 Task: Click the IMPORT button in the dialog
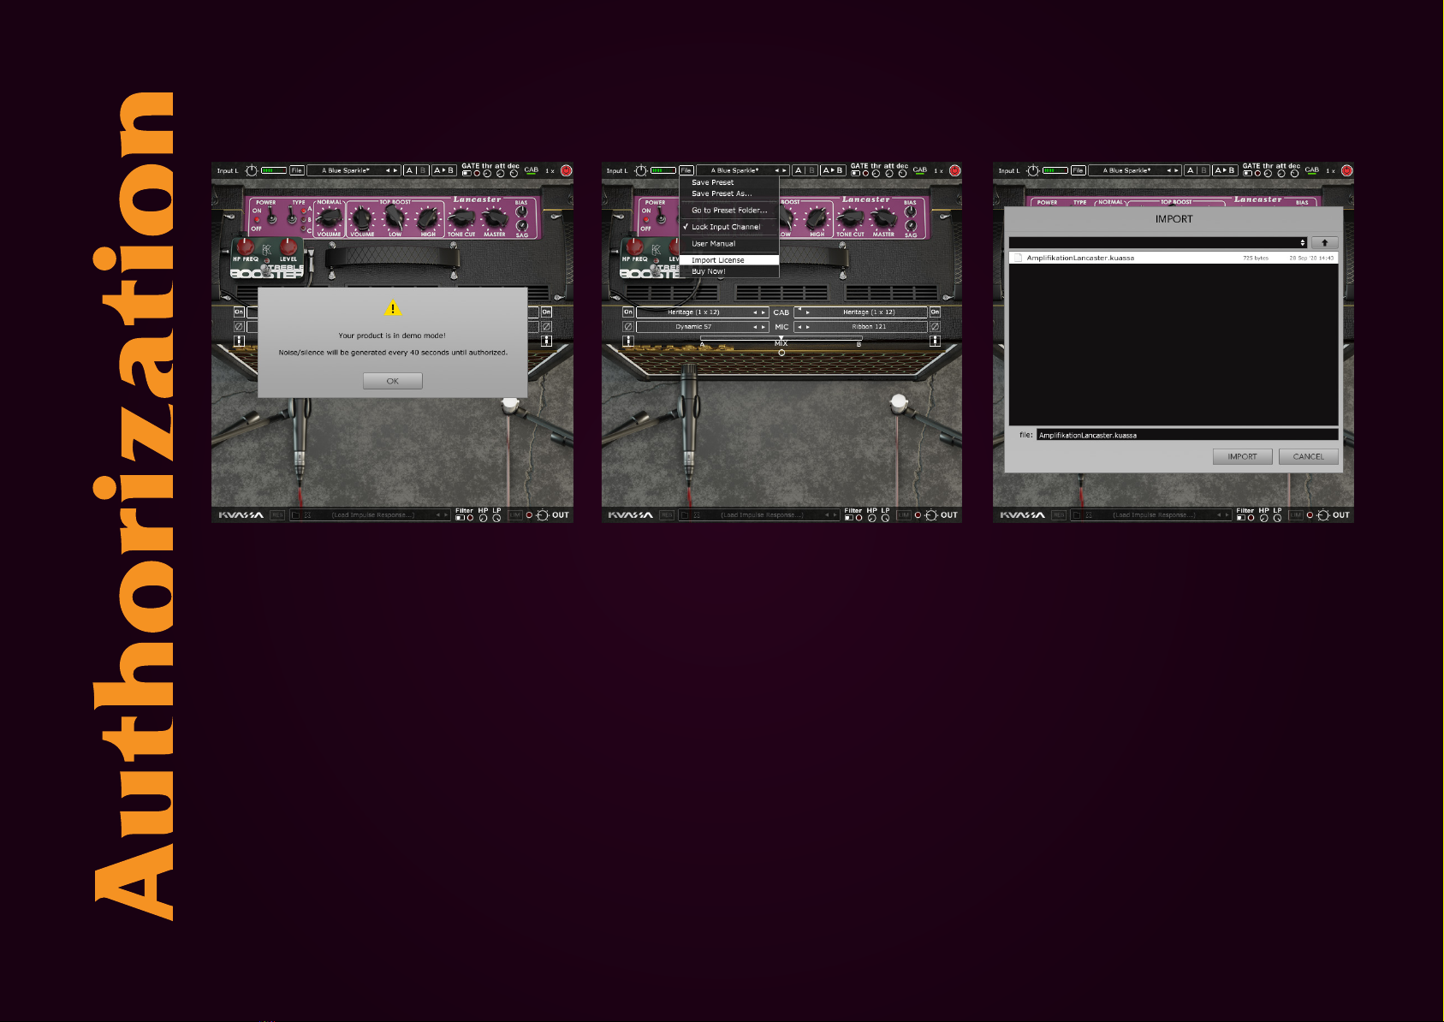pyautogui.click(x=1242, y=456)
